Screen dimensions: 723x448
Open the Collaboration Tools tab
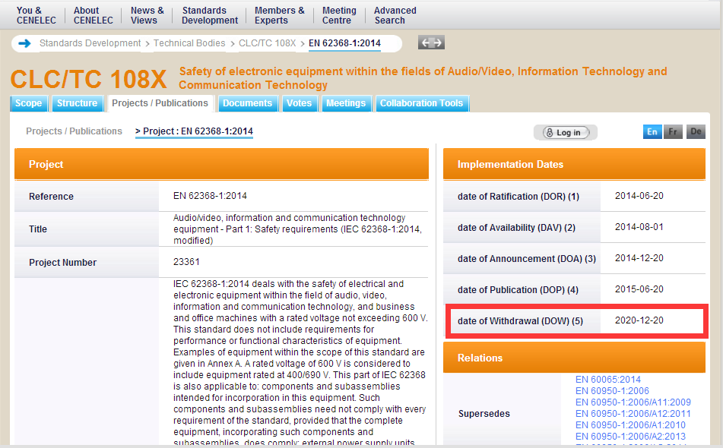(x=421, y=103)
